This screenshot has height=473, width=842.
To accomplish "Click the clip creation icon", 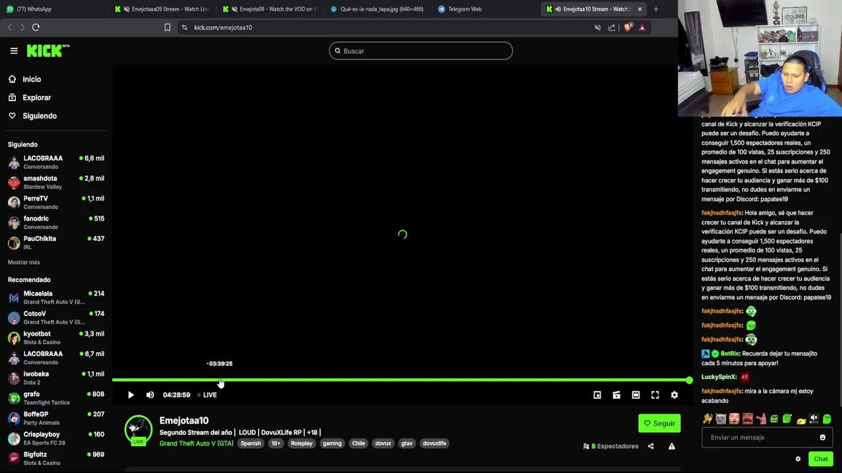I will click(x=616, y=395).
